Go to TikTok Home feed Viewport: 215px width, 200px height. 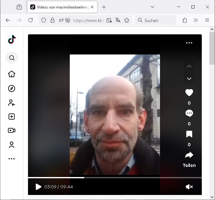(12, 74)
